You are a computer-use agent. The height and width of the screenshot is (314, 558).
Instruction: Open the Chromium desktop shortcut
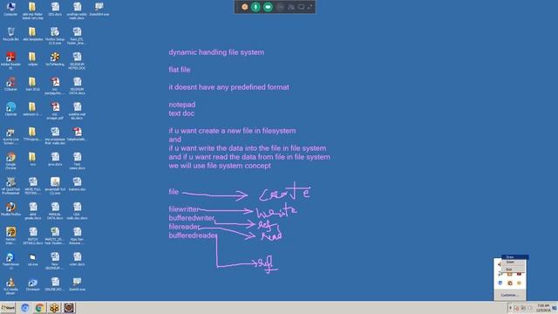(33, 284)
